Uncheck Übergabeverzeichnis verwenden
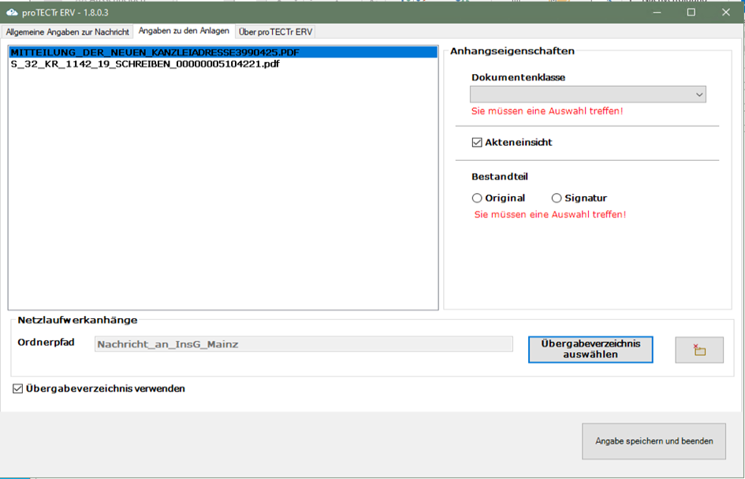Viewport: 745px width, 479px height. pos(18,388)
